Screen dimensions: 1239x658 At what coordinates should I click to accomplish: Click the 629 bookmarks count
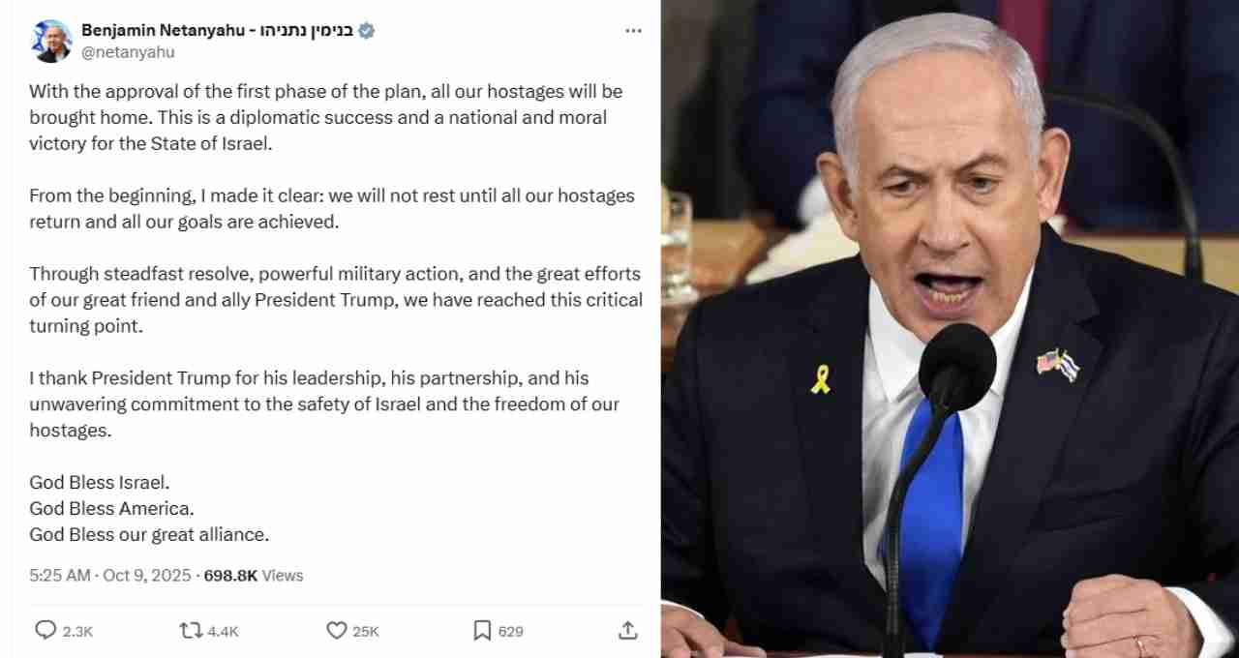point(511,631)
